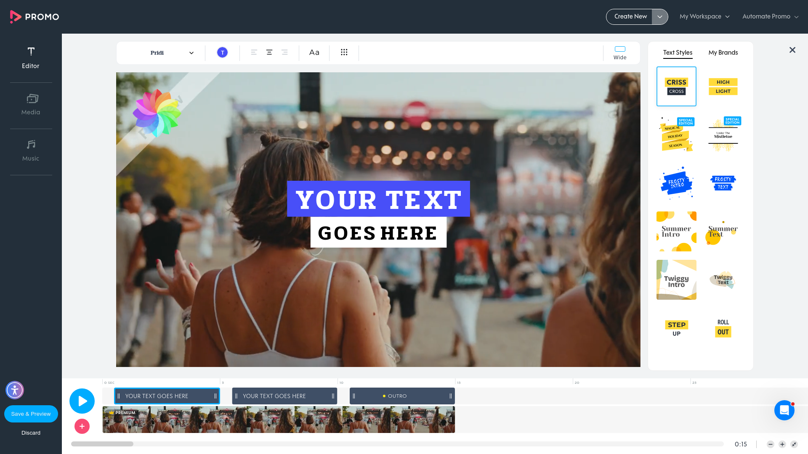
Task: Open the accessibility options
Action: (15, 390)
